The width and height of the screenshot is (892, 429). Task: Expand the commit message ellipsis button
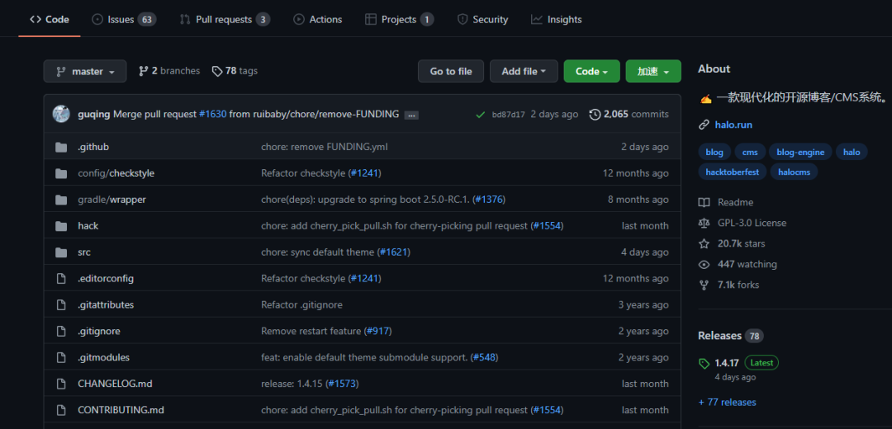pyautogui.click(x=411, y=115)
